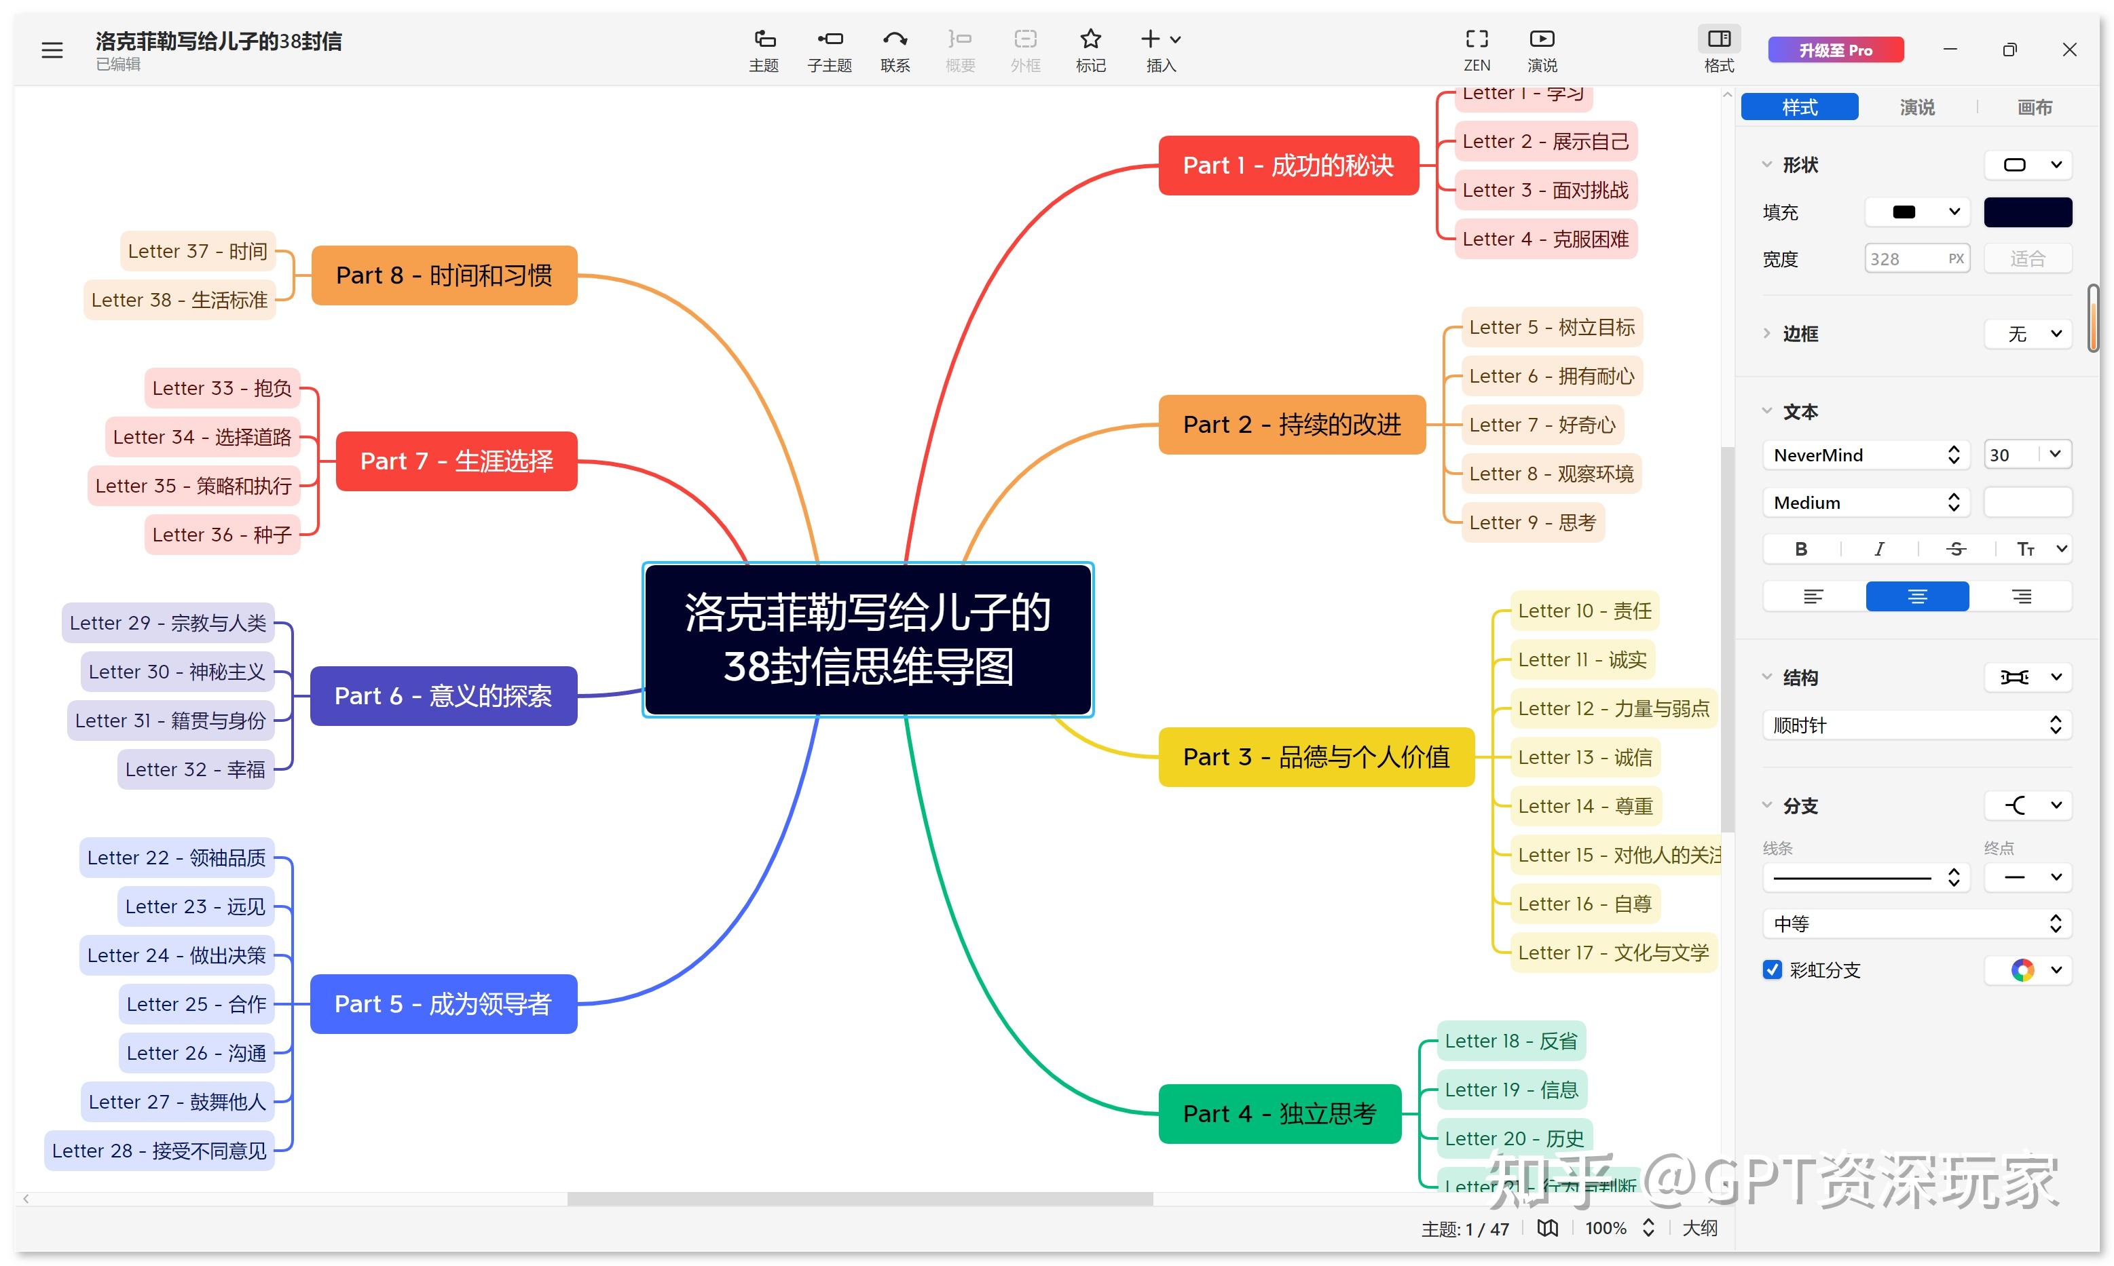Click the 升级至 Pro upgrade button
The image size is (2114, 1266).
(x=1835, y=50)
